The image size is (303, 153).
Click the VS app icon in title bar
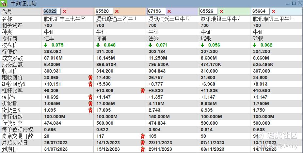[x=4, y=4]
